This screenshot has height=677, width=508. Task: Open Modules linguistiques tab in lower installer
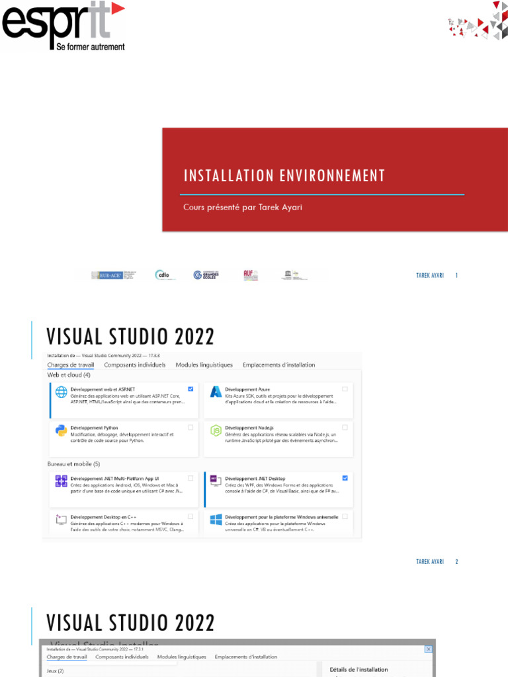click(181, 657)
